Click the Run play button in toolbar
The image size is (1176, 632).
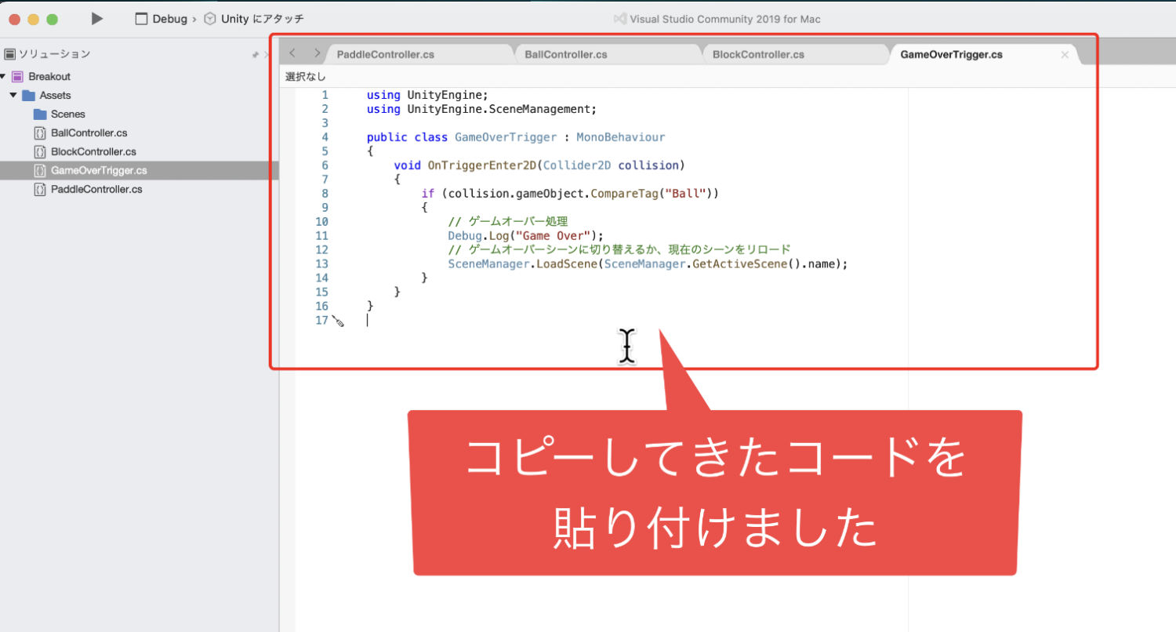point(97,18)
